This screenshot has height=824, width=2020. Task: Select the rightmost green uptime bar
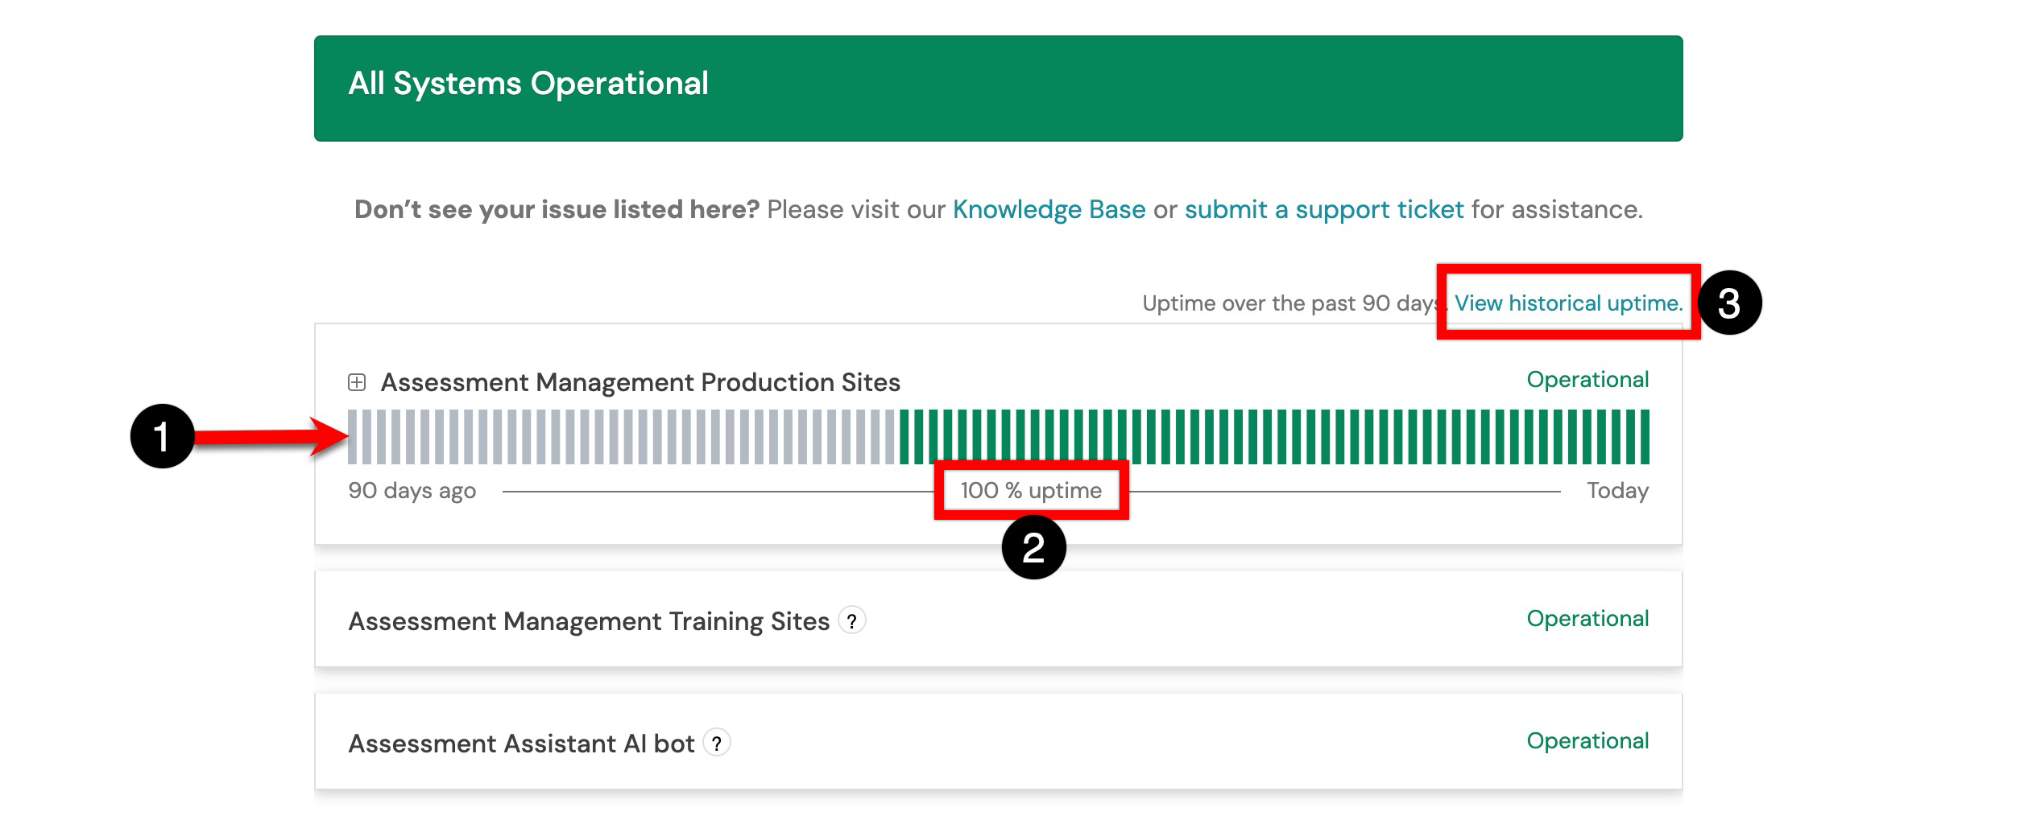pyautogui.click(x=1644, y=437)
